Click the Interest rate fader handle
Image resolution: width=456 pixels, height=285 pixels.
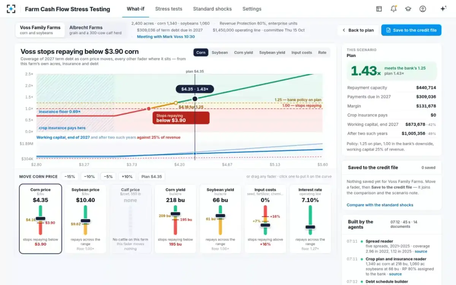coord(310,227)
